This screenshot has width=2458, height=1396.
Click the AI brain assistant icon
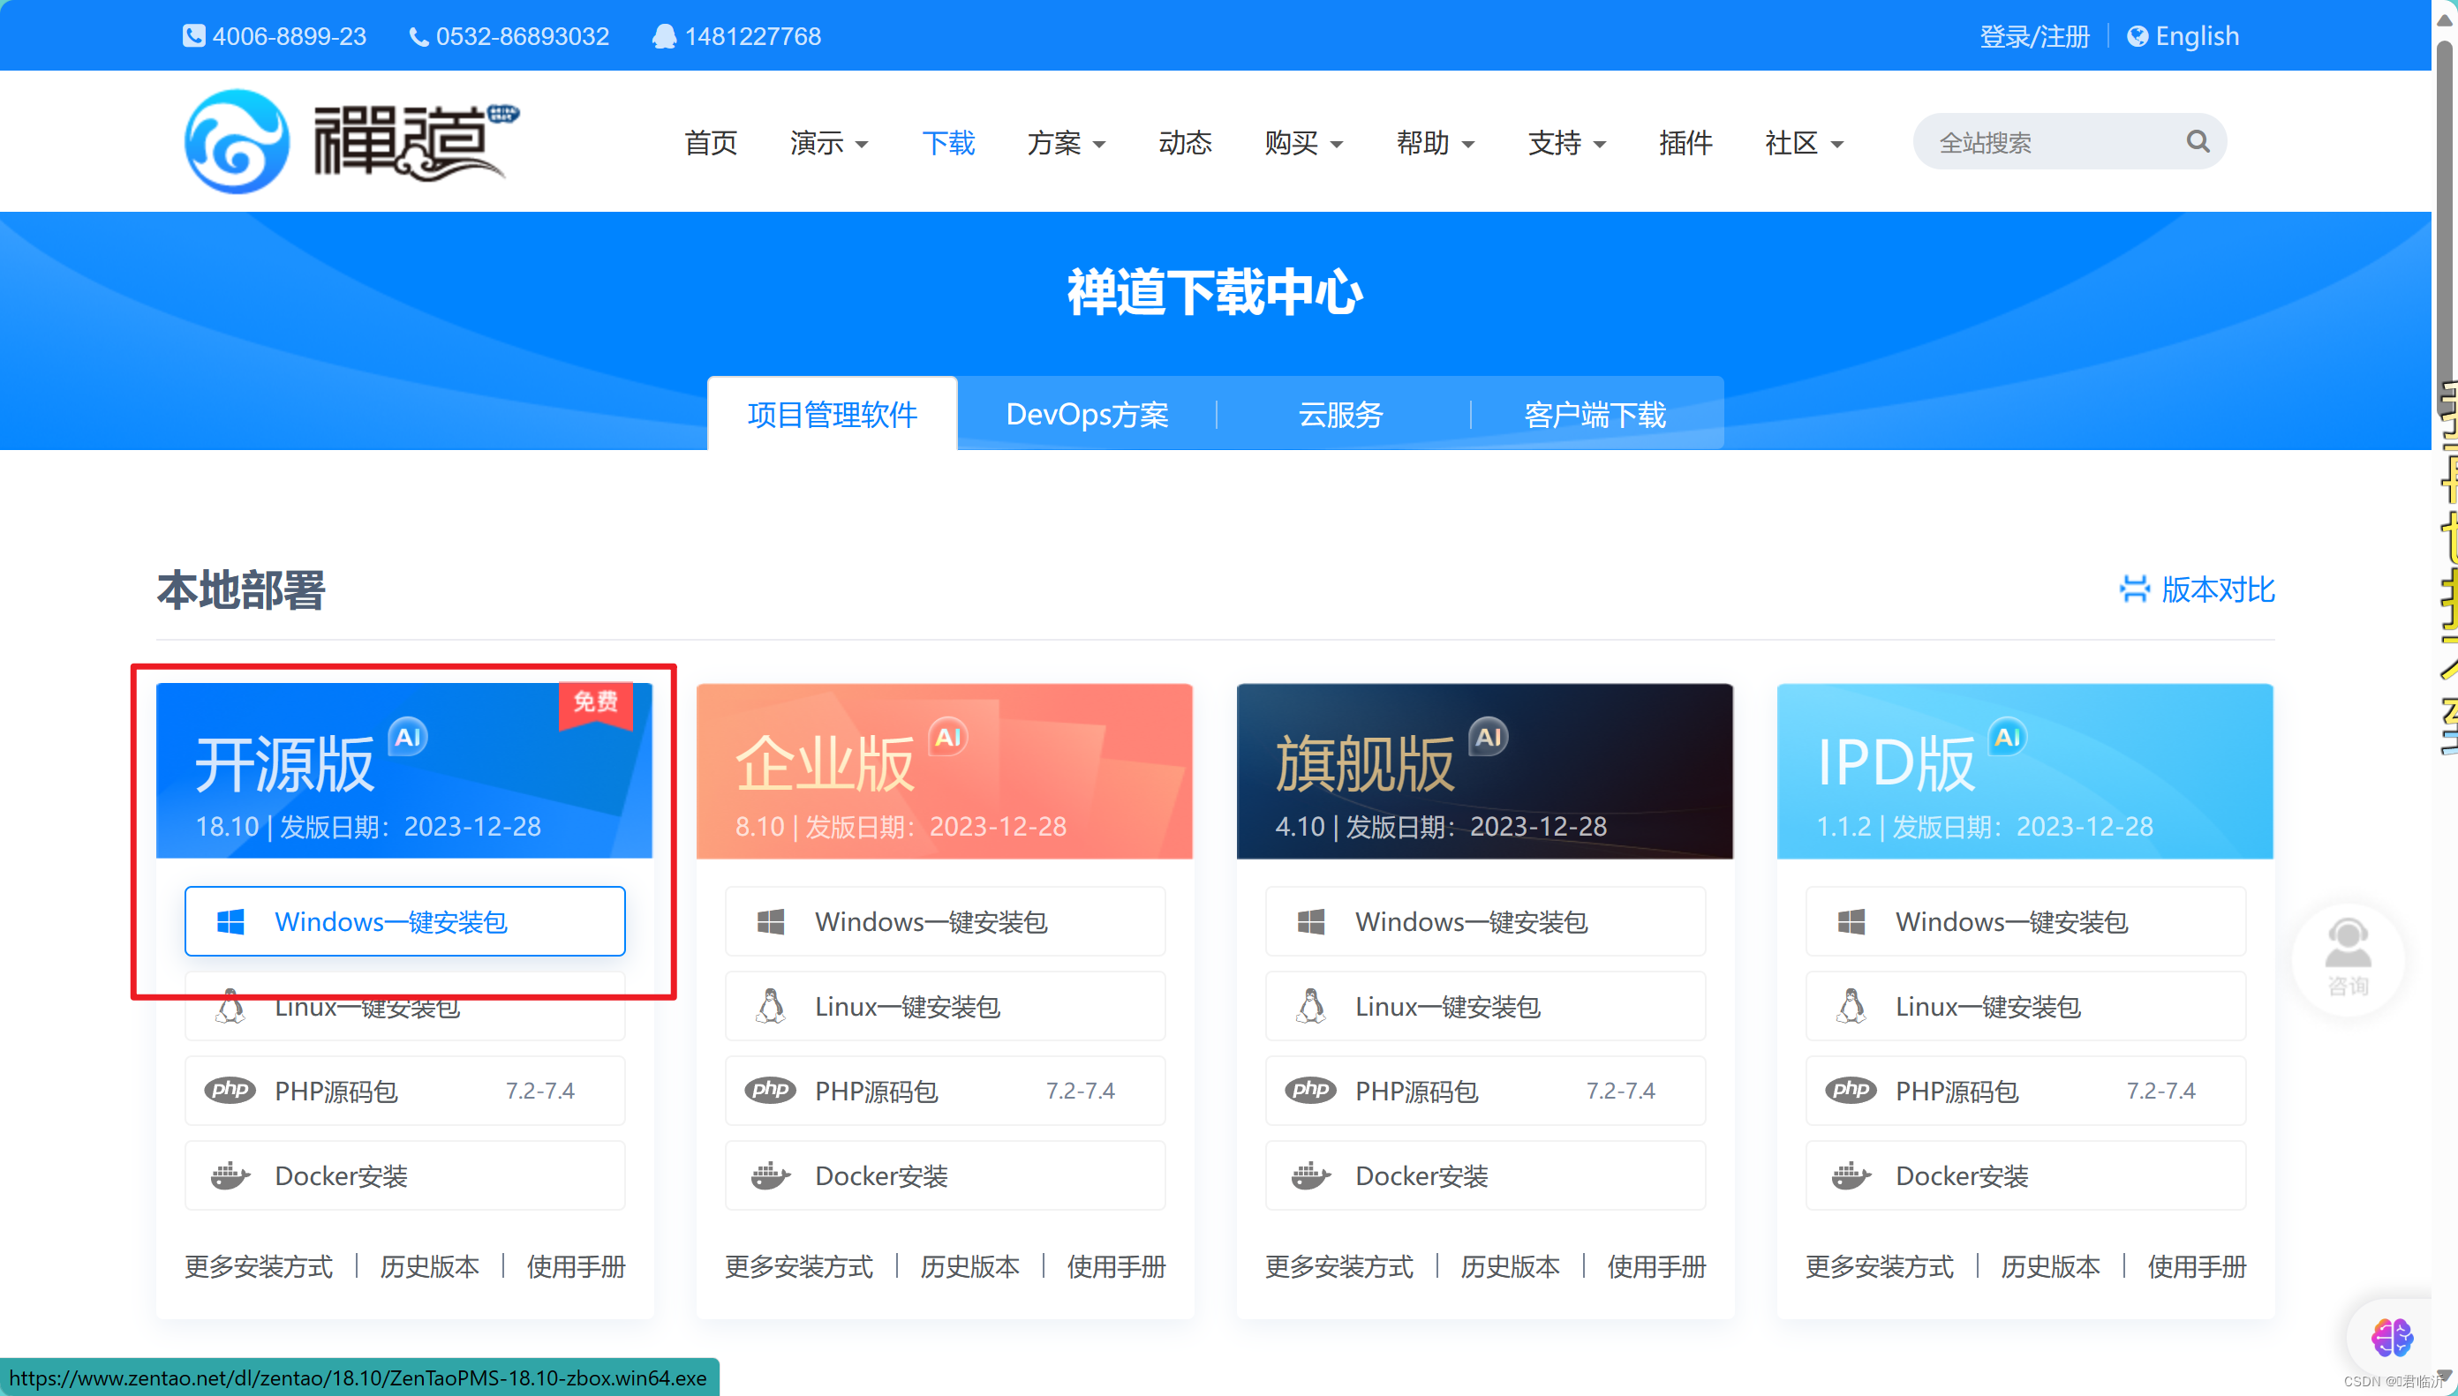pyautogui.click(x=2391, y=1337)
